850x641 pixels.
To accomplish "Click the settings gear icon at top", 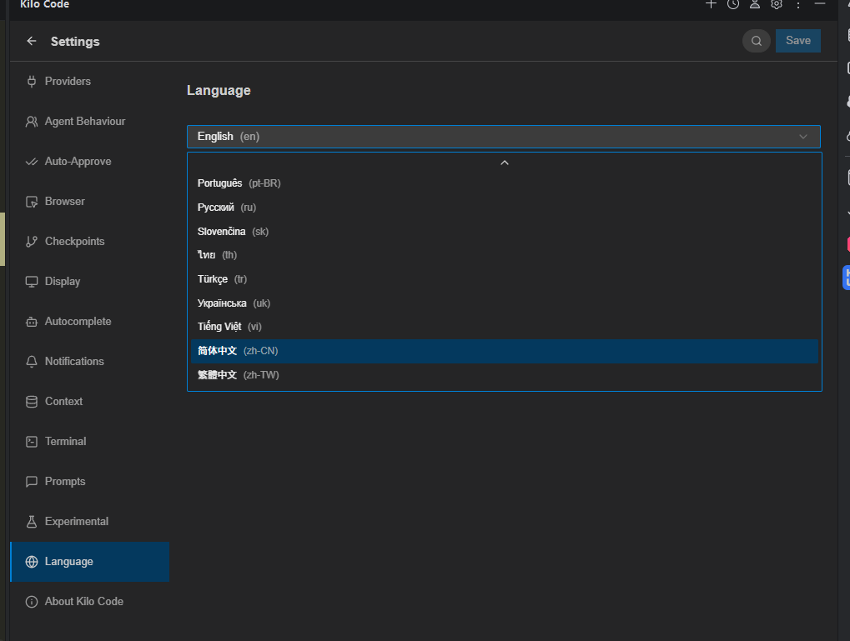I will click(776, 5).
